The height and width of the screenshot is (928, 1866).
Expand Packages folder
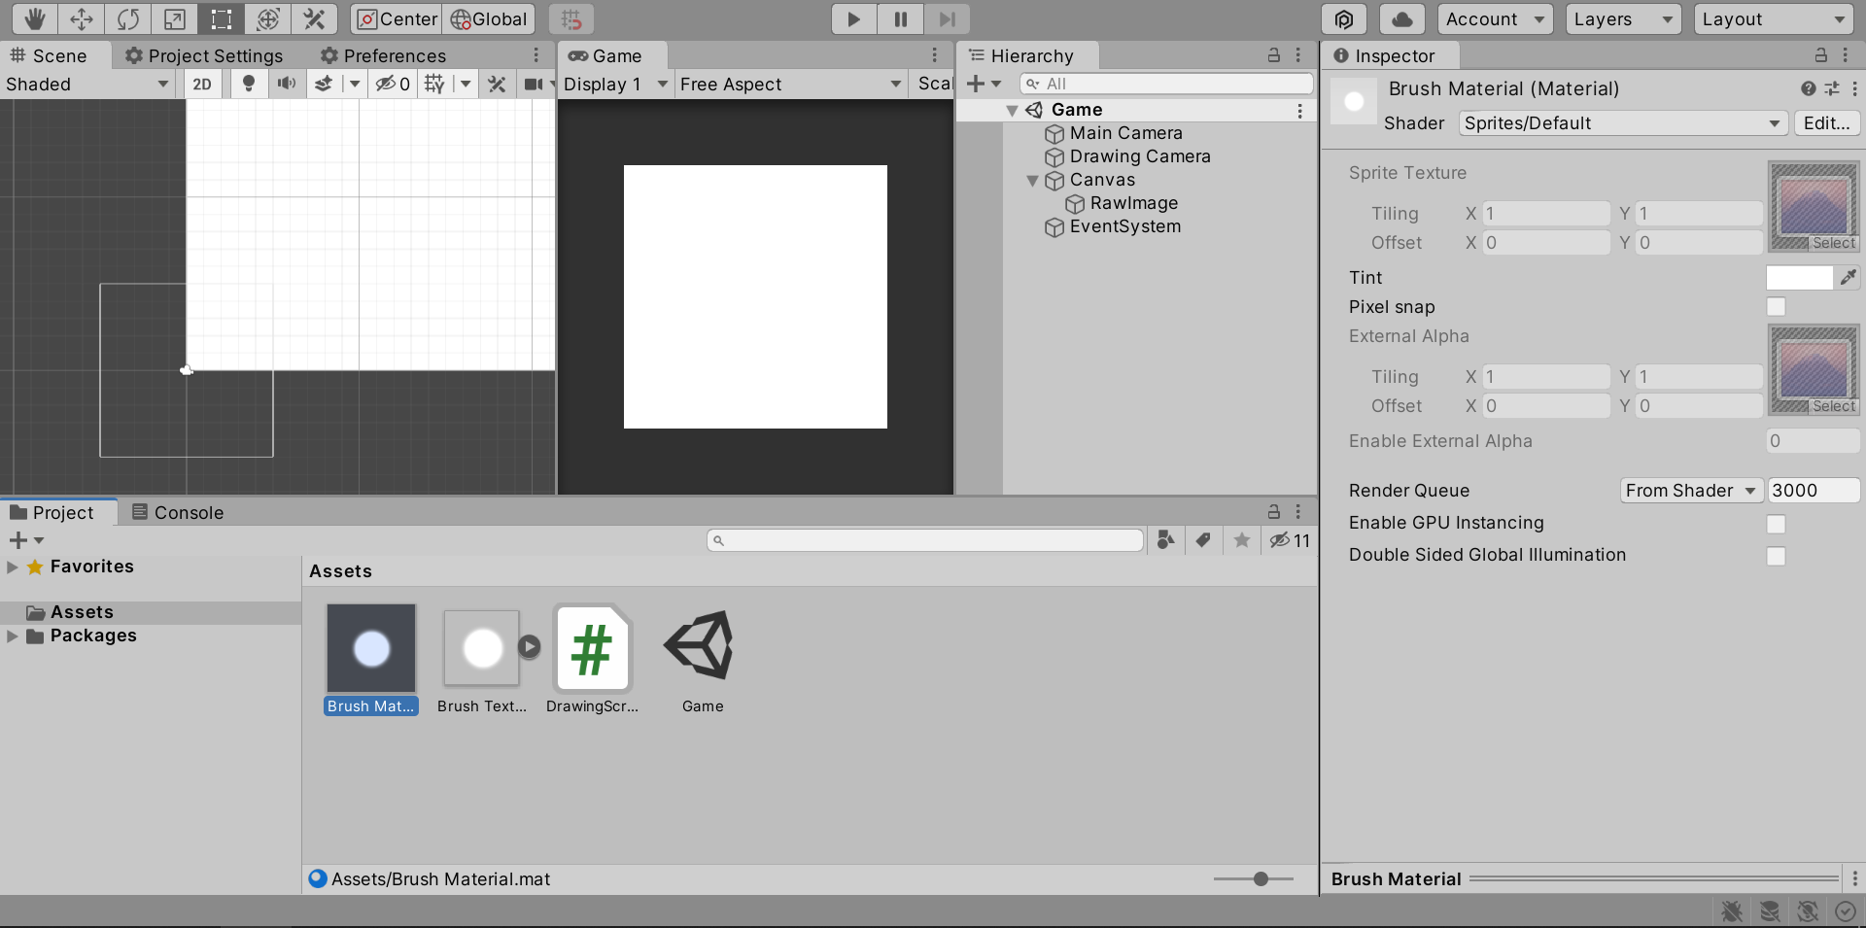pos(13,636)
